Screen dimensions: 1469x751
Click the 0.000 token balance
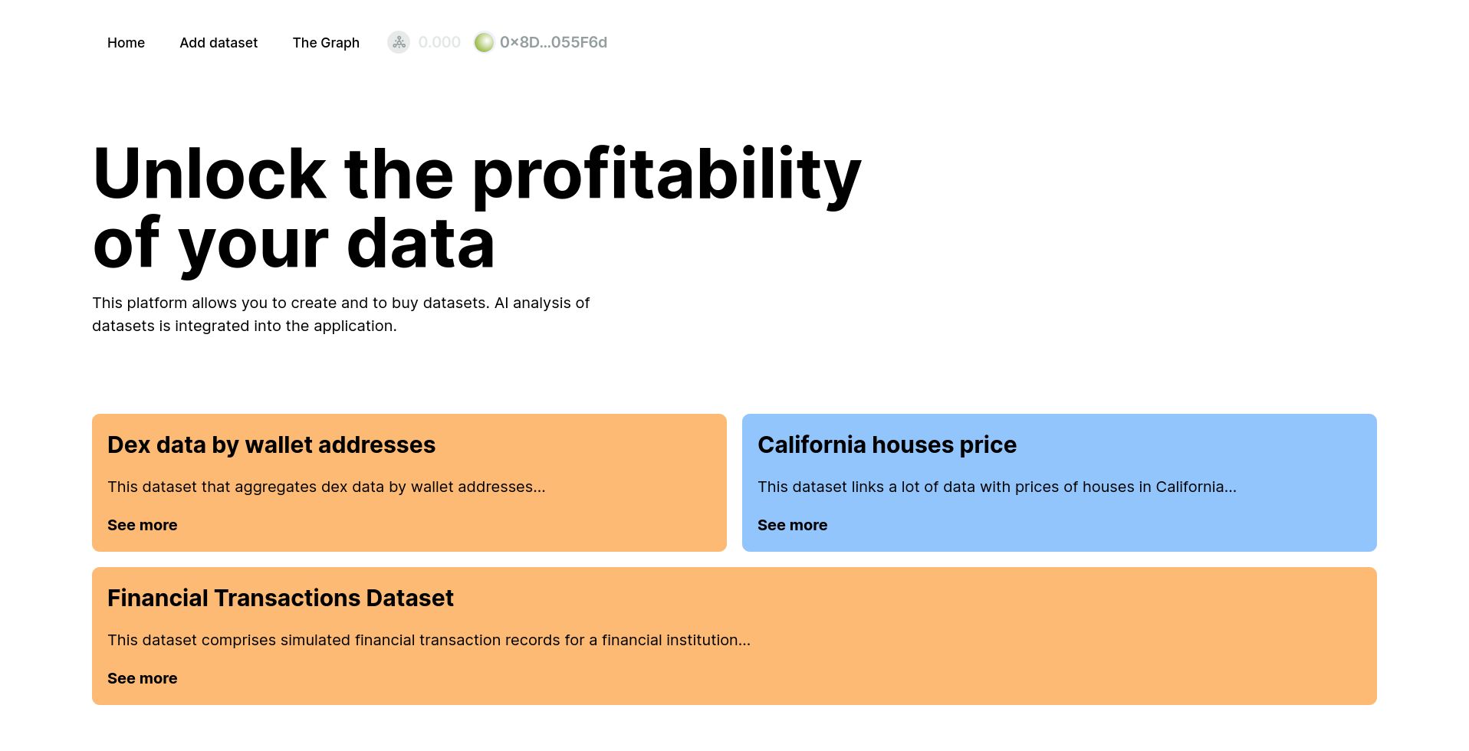439,42
